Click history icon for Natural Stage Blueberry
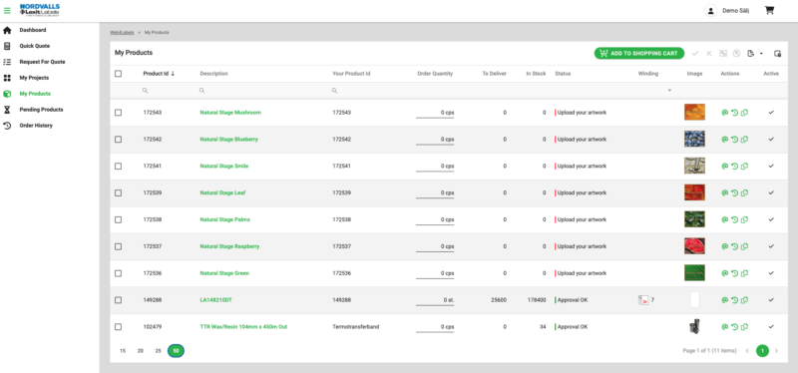 pyautogui.click(x=734, y=140)
